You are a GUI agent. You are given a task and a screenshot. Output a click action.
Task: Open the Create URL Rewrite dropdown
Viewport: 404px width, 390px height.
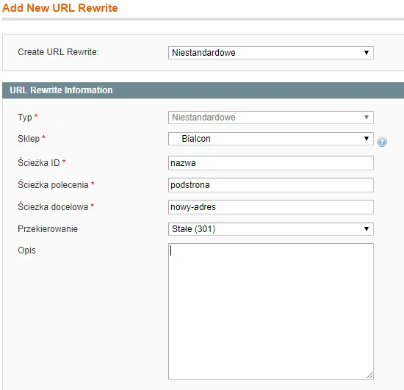pos(271,53)
